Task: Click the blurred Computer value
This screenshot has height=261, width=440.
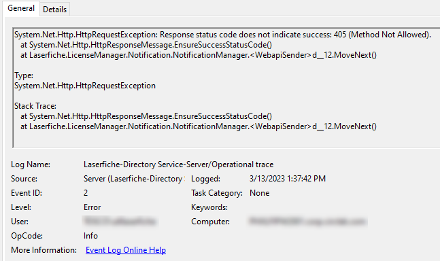Action: [308, 222]
